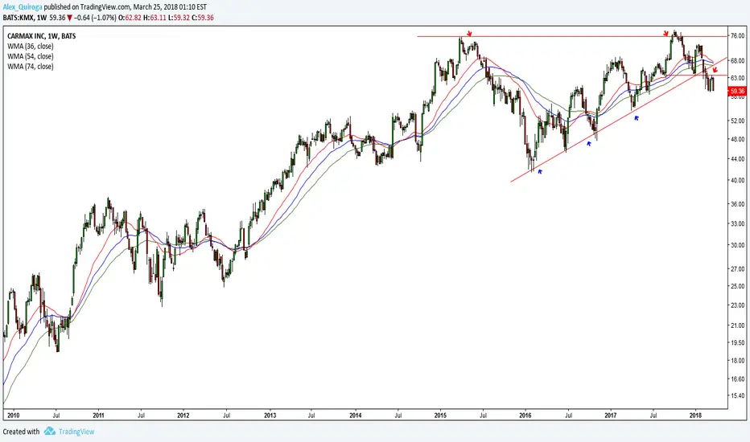Screen dimensions: 750x442
Task: Click the 30.00 price axis label
Action: [x=738, y=245]
